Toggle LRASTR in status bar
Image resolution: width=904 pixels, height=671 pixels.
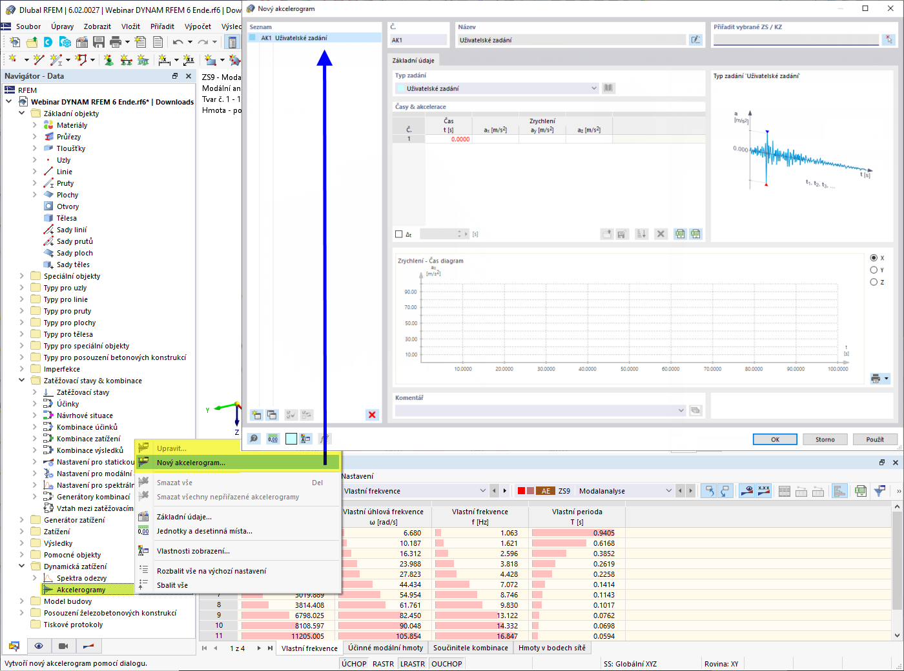point(413,664)
